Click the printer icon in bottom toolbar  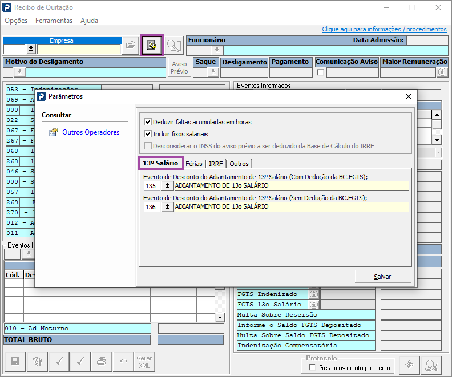tap(102, 361)
